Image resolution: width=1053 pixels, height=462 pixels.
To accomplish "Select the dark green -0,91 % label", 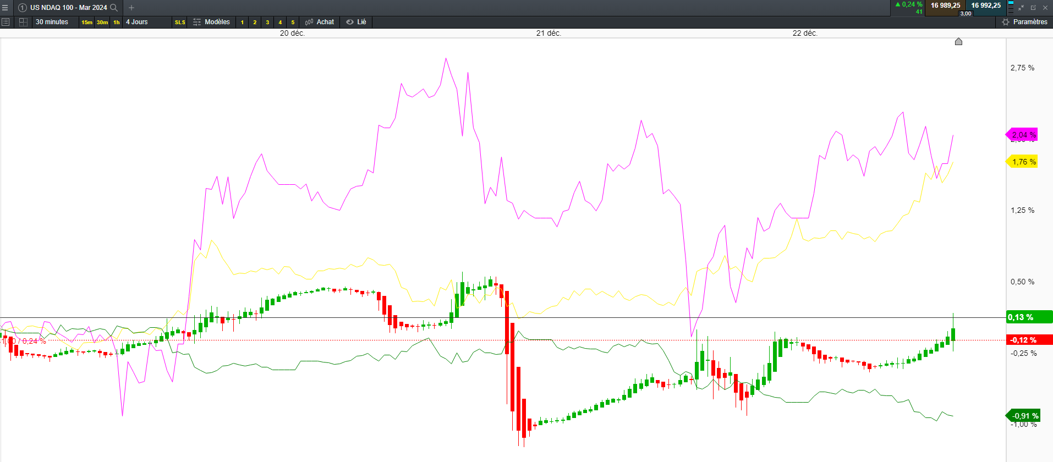I will (1023, 416).
